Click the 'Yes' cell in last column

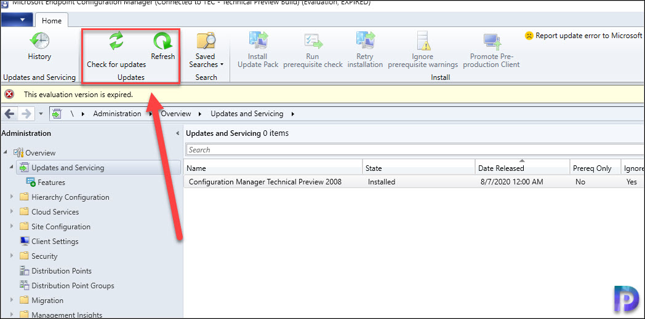[631, 182]
